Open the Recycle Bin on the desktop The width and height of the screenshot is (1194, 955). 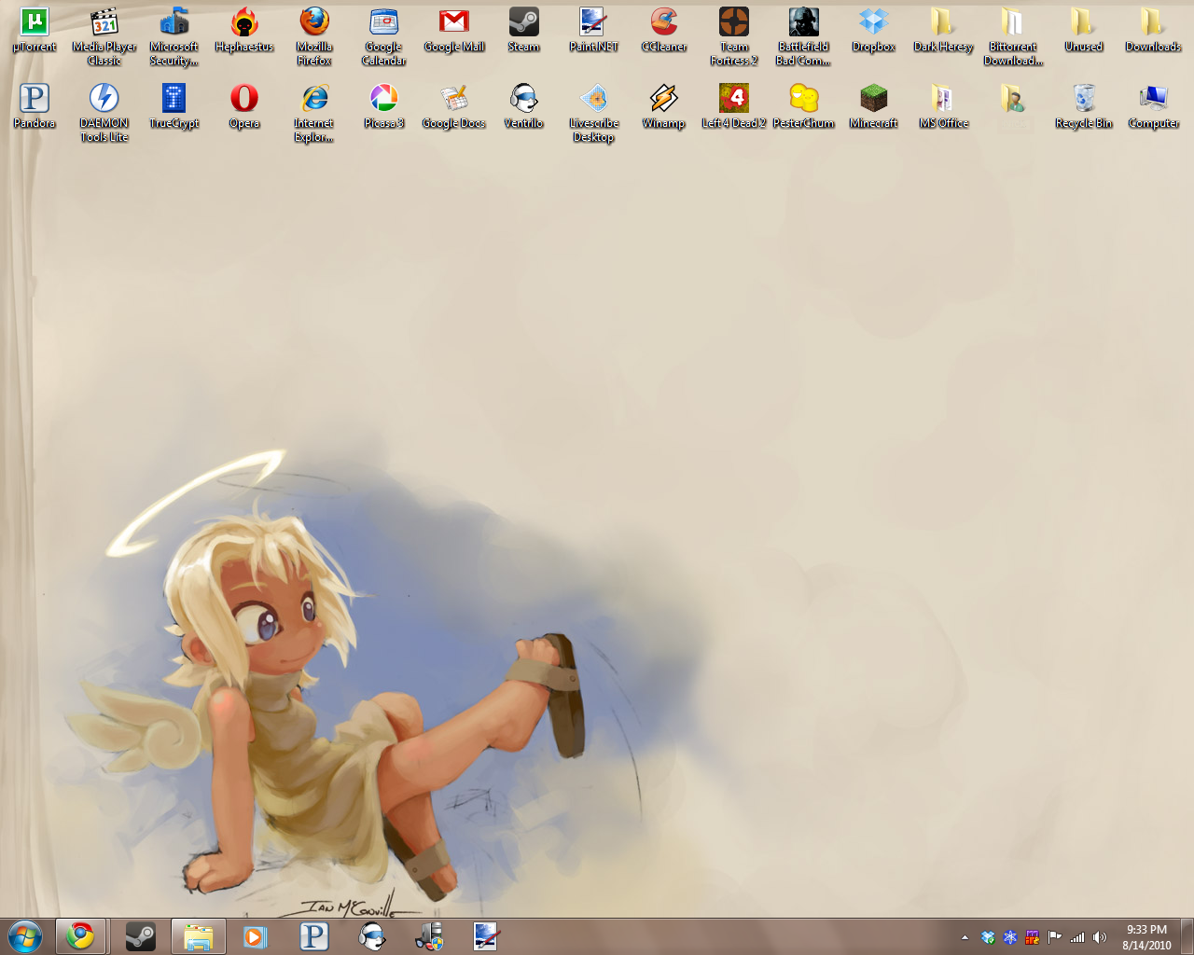[1084, 99]
